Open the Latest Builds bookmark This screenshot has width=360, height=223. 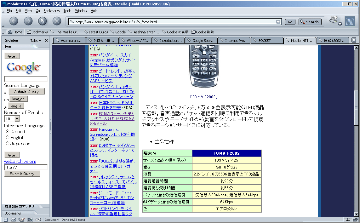click(x=96, y=32)
